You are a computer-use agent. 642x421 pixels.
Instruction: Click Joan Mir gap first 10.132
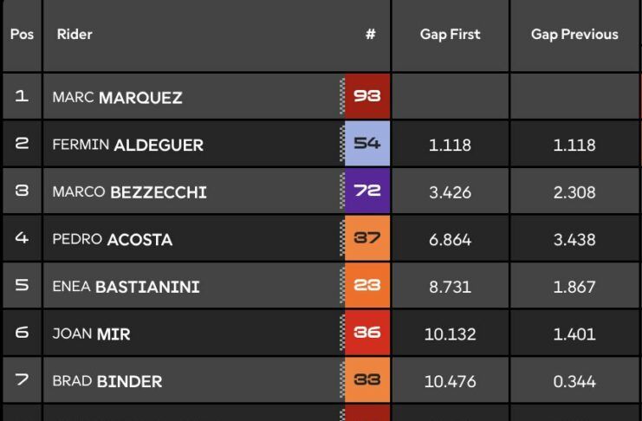click(450, 334)
